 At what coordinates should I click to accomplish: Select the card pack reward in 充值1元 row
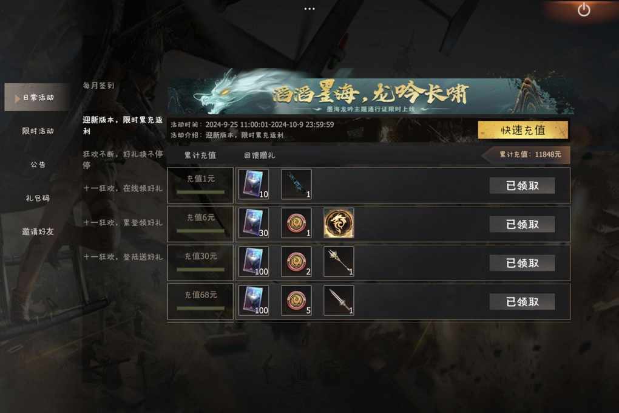254,185
